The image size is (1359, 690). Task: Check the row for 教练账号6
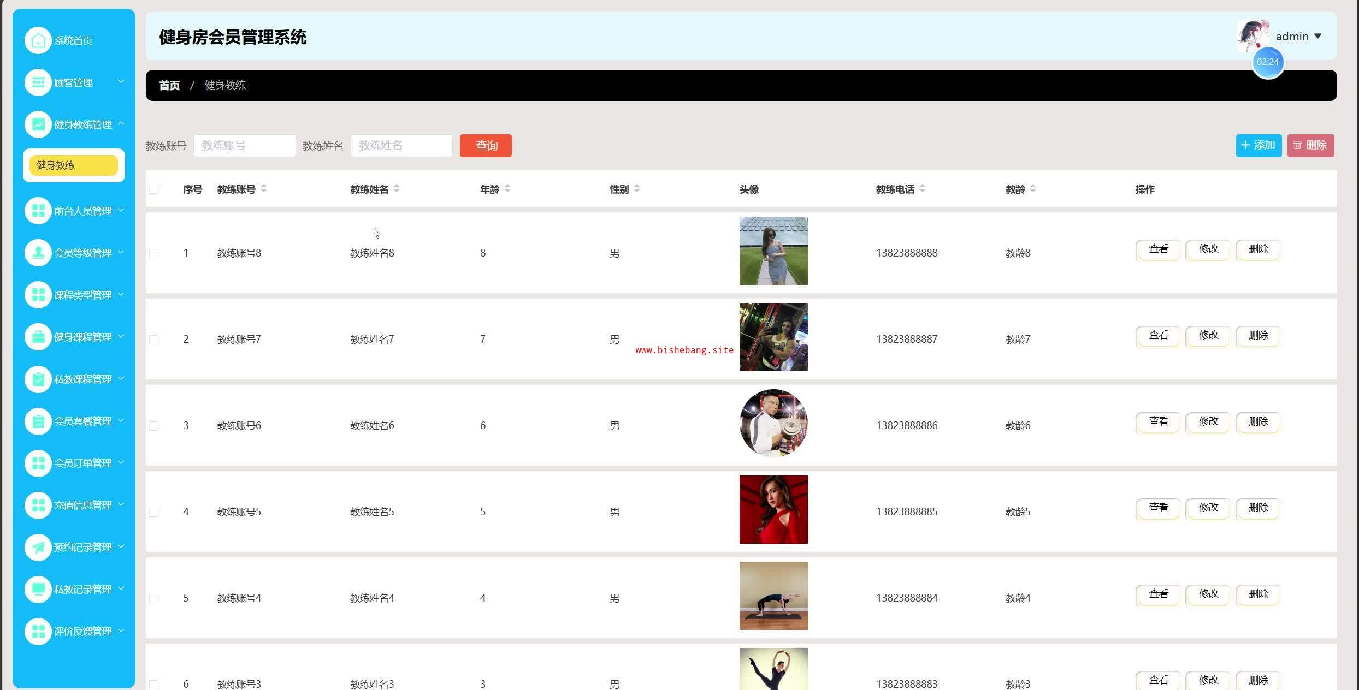pyautogui.click(x=154, y=426)
